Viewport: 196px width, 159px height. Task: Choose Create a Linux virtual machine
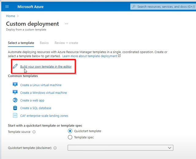[x=41, y=85]
